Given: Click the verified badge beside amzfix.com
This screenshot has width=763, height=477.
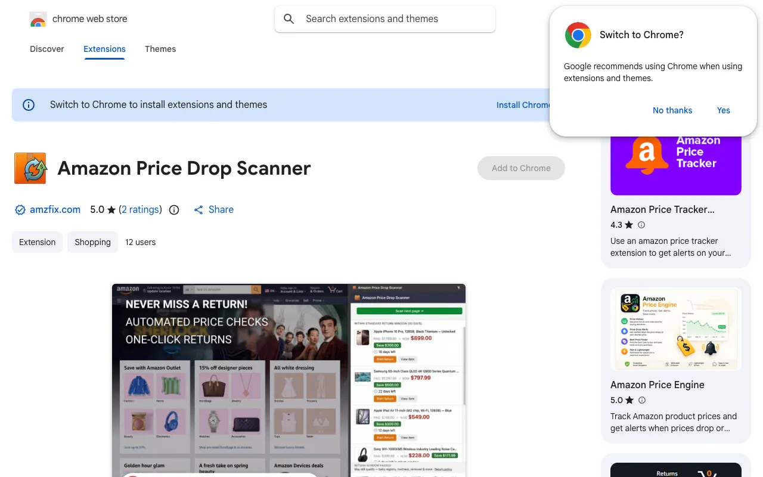Looking at the screenshot, I should 20,210.
